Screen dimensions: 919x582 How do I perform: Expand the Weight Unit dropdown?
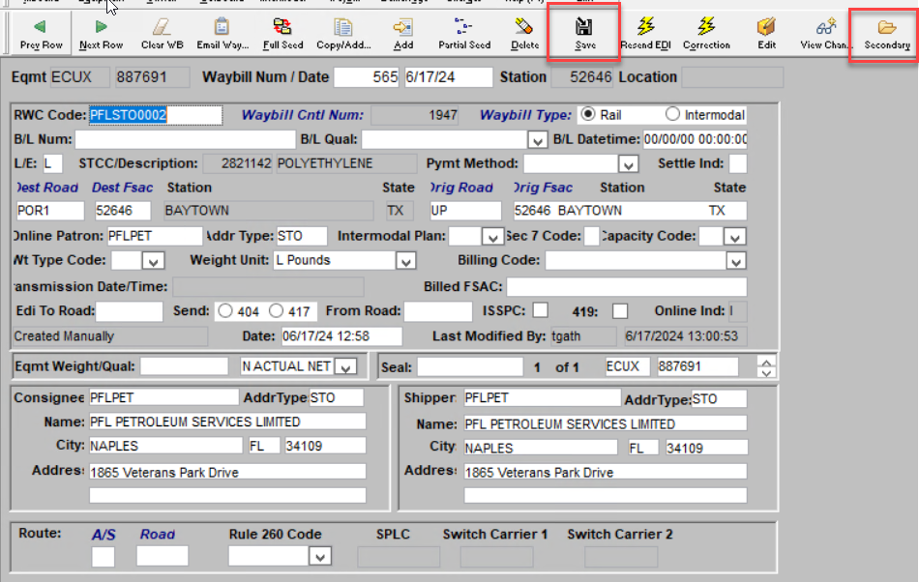(x=406, y=261)
